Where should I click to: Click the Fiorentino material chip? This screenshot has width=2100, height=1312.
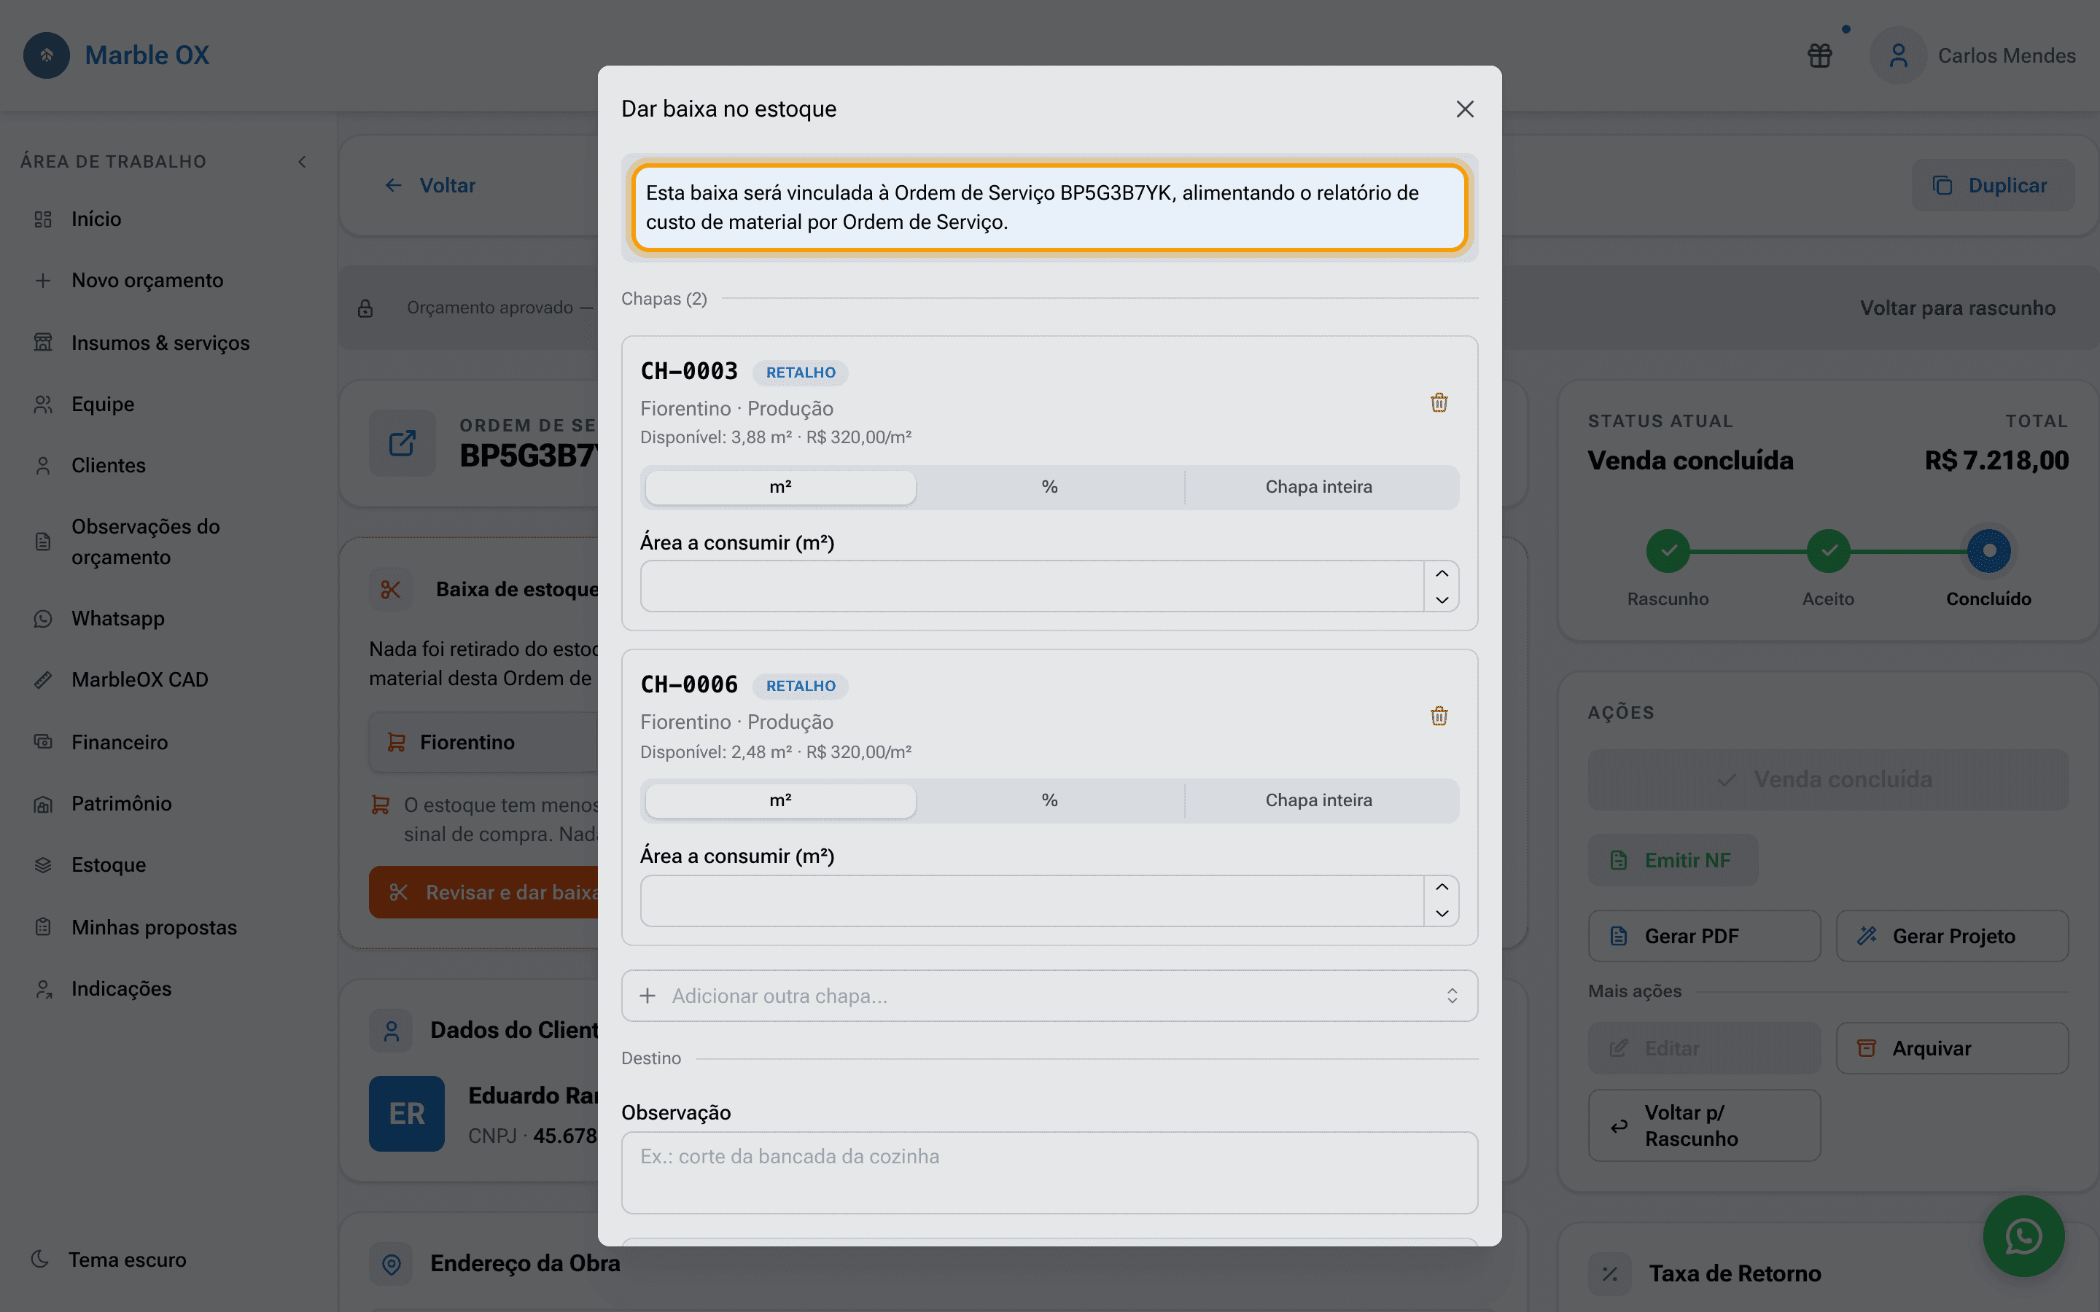click(484, 743)
